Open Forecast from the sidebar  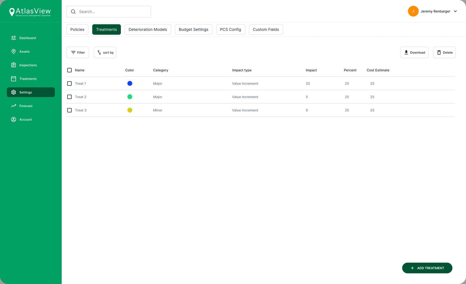click(26, 106)
